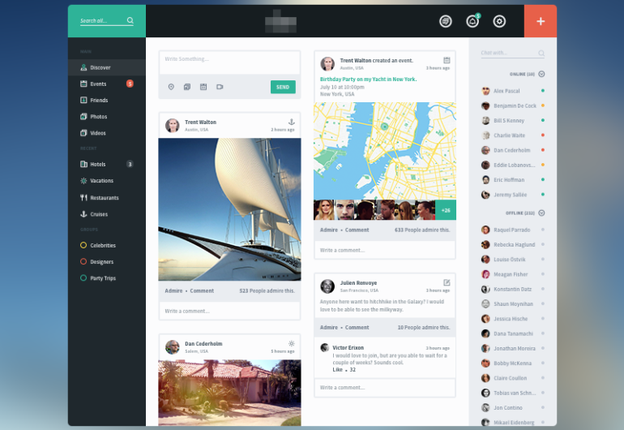Collapse the Offline contacts list
This screenshot has width=624, height=430.
(541, 213)
